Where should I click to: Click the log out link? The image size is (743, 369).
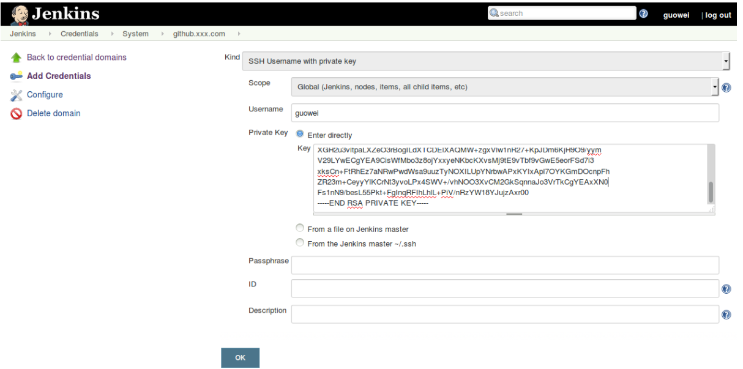pyautogui.click(x=718, y=15)
